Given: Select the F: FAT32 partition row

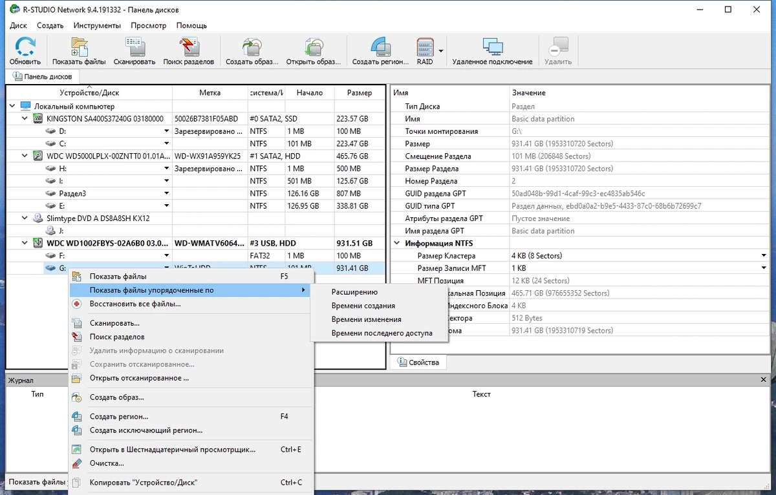Looking at the screenshot, I should [195, 256].
